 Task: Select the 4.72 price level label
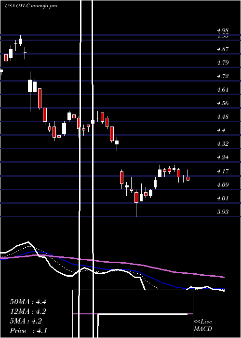[x=223, y=76]
